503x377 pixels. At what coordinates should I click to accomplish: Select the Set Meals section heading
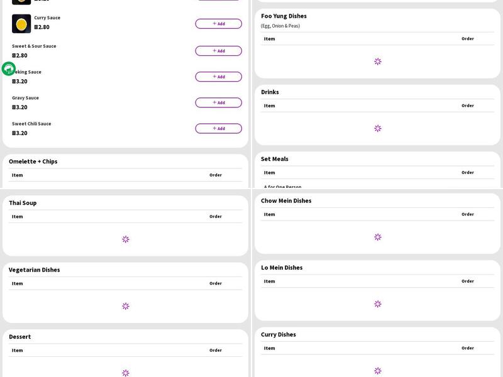[x=275, y=159]
